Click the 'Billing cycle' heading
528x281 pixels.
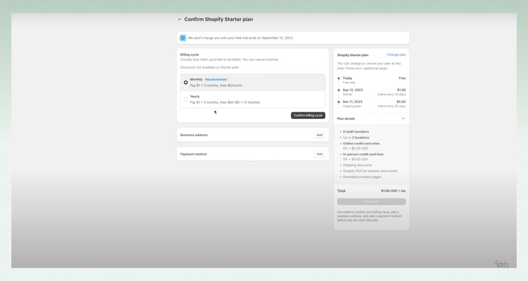tap(189, 55)
